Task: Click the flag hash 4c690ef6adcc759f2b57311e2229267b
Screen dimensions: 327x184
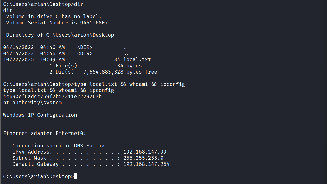Action: coord(52,97)
